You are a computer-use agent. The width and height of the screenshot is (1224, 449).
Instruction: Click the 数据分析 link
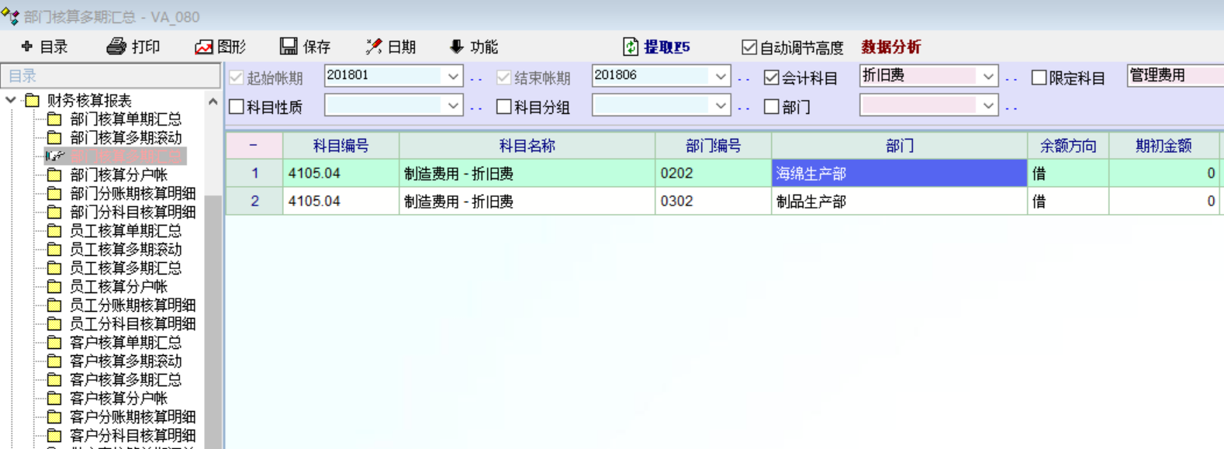890,47
